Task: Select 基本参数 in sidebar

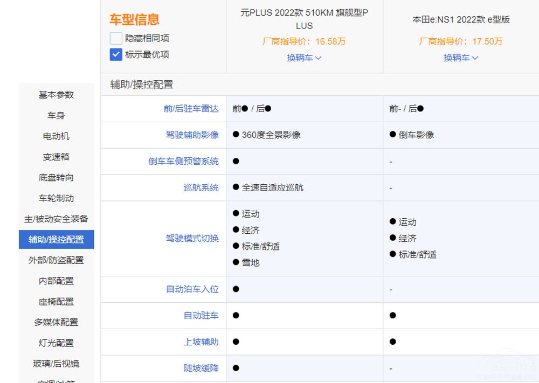Action: [56, 95]
